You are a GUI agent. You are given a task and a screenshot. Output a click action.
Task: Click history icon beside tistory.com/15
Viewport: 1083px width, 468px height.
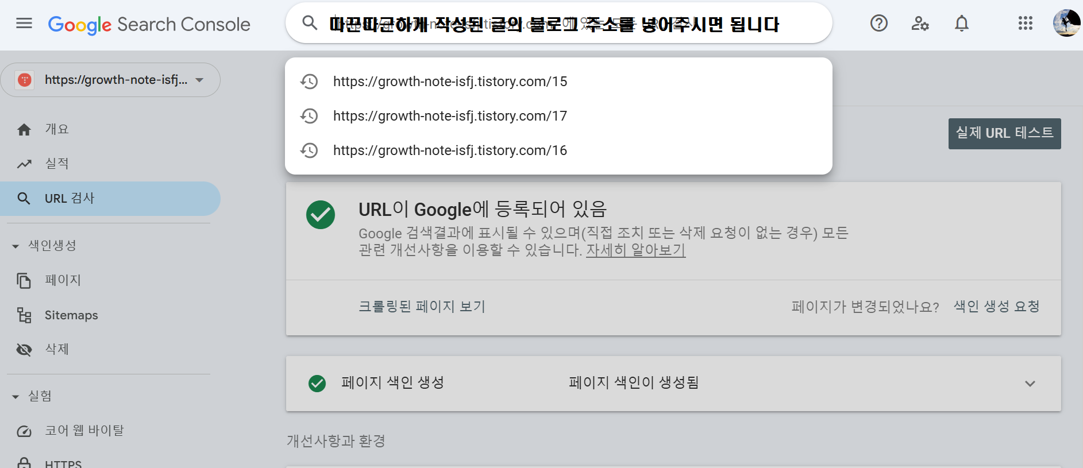click(310, 82)
